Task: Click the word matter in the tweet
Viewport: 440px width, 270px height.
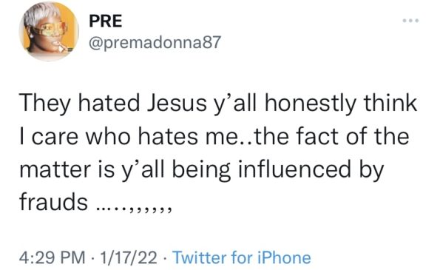Action: point(55,170)
